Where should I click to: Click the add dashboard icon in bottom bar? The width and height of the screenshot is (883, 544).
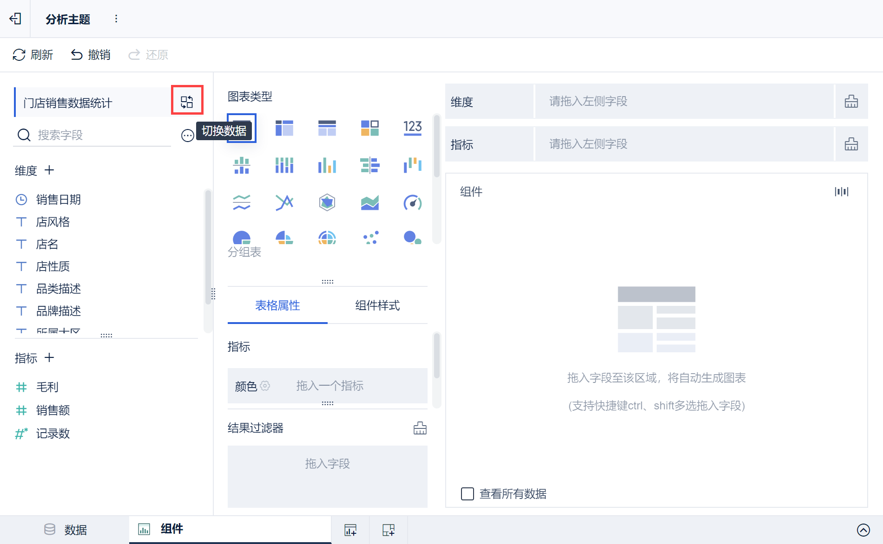(x=389, y=530)
